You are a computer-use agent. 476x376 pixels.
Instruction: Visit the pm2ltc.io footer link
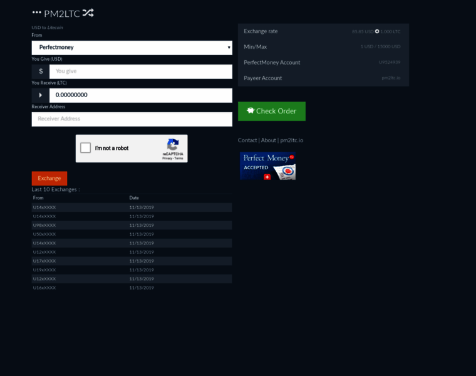pos(292,140)
